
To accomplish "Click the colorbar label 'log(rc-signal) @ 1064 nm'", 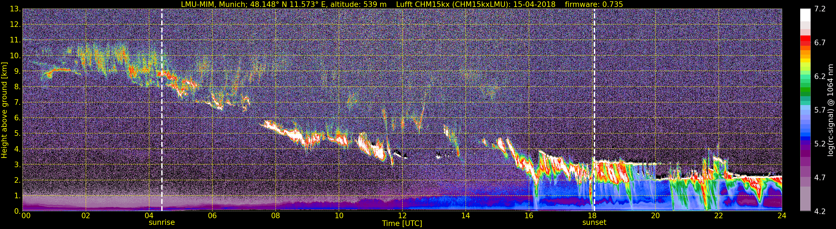I will pyautogui.click(x=830, y=110).
